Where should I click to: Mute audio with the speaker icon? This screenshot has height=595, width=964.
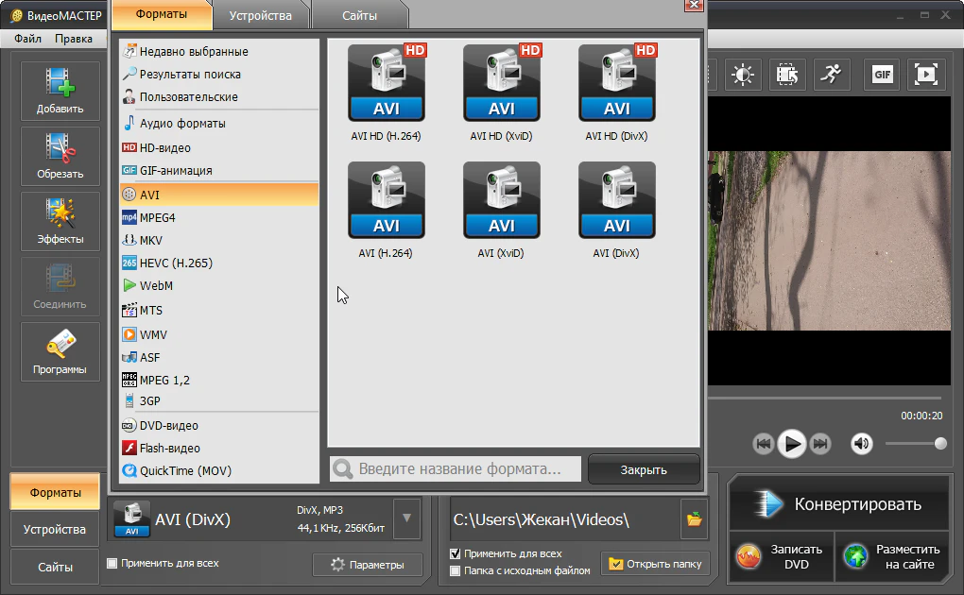[x=861, y=443]
